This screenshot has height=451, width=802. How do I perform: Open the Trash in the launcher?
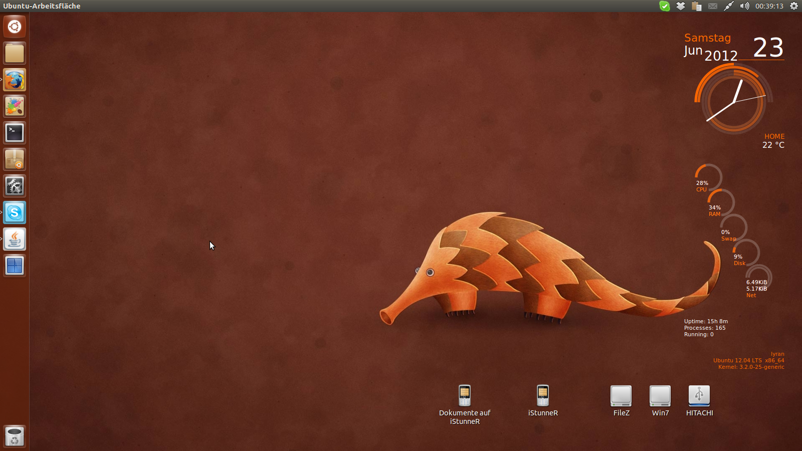click(x=15, y=436)
